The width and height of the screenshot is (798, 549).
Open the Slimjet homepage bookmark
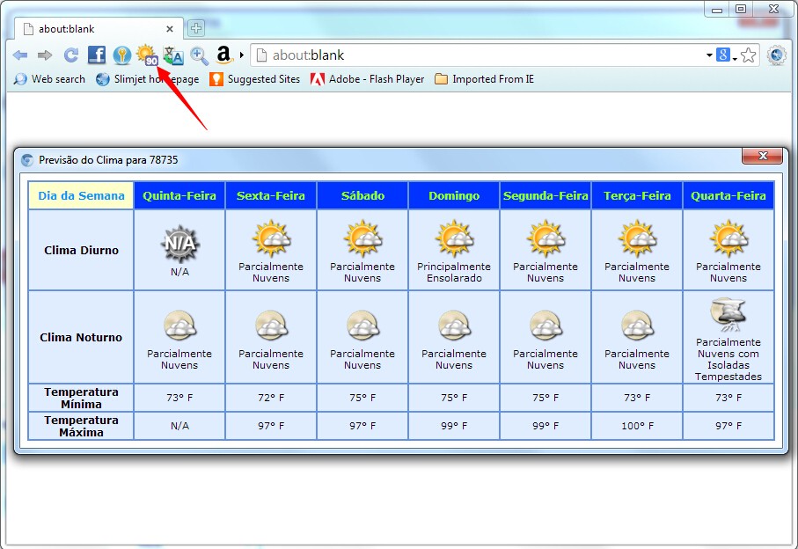(148, 79)
